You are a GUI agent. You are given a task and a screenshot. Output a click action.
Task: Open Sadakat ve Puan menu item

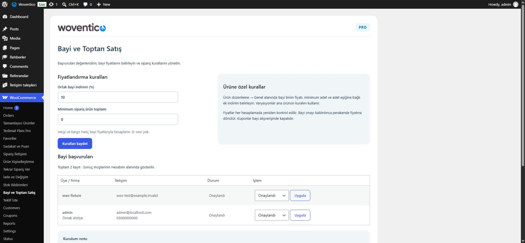pyautogui.click(x=16, y=146)
